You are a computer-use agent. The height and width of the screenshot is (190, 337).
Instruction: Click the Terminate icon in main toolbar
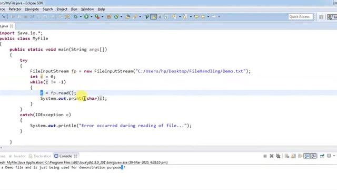pyautogui.click(x=26, y=16)
